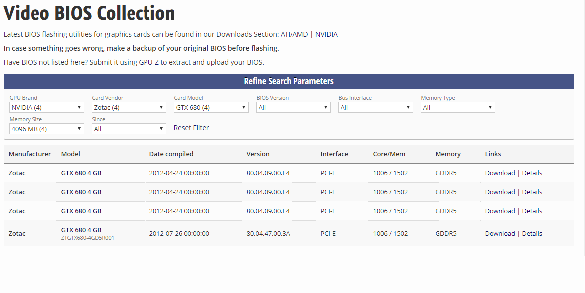Image resolution: width=585 pixels, height=293 pixels.
Task: Open the GTX 680 4 GB model above ZTGTX680-4GD5R001
Action: 81,230
